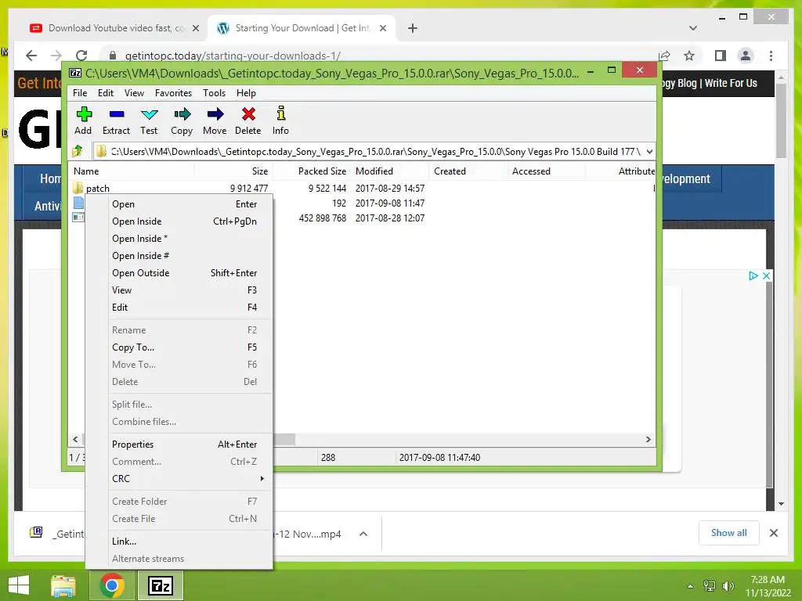The image size is (802, 601).
Task: Open Chrome's side panel icon
Action: pyautogui.click(x=721, y=56)
